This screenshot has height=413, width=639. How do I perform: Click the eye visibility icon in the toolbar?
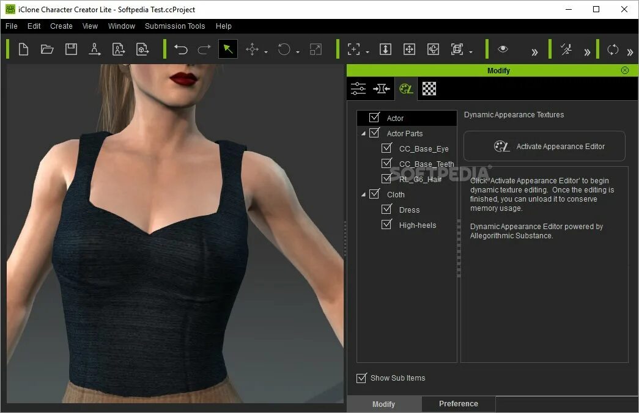[502, 49]
